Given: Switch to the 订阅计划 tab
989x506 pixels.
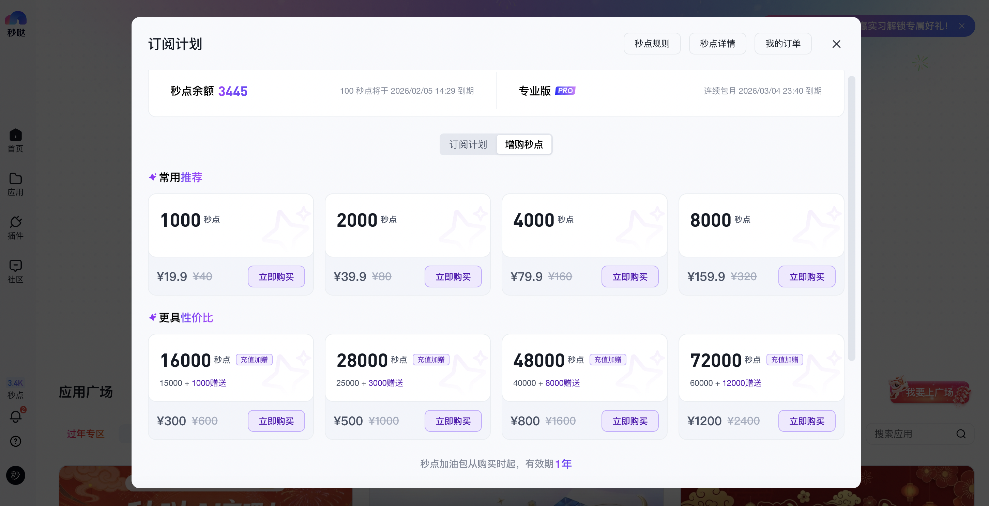Looking at the screenshot, I should pyautogui.click(x=468, y=145).
